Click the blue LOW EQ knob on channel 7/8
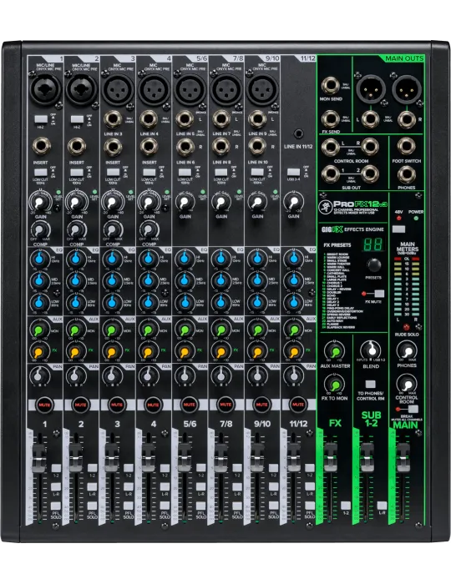Screen dimensions: 451x584 (220, 302)
